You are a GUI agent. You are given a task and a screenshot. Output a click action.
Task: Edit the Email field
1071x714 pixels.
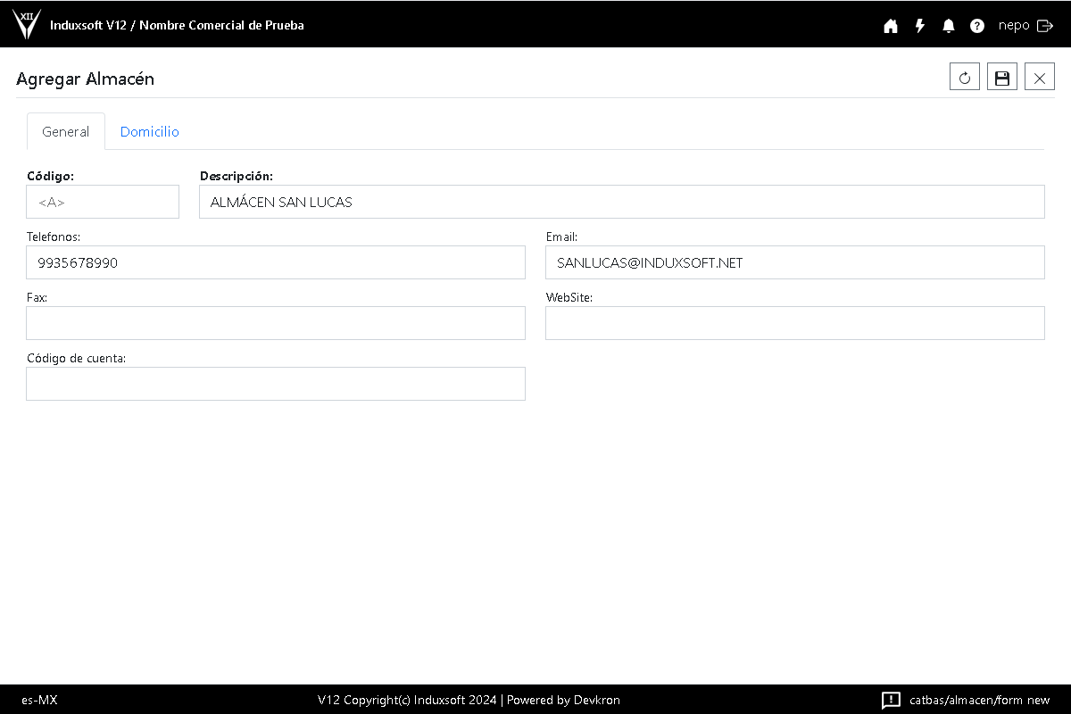tap(794, 262)
